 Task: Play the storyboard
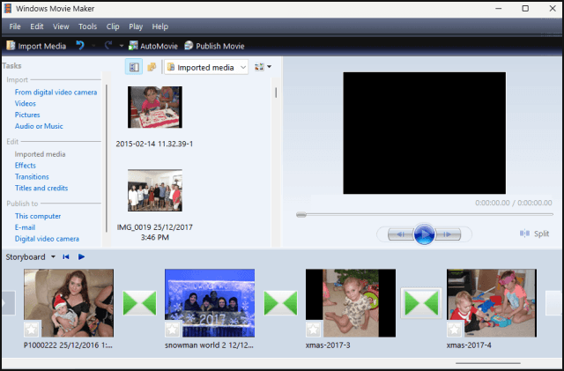81,257
